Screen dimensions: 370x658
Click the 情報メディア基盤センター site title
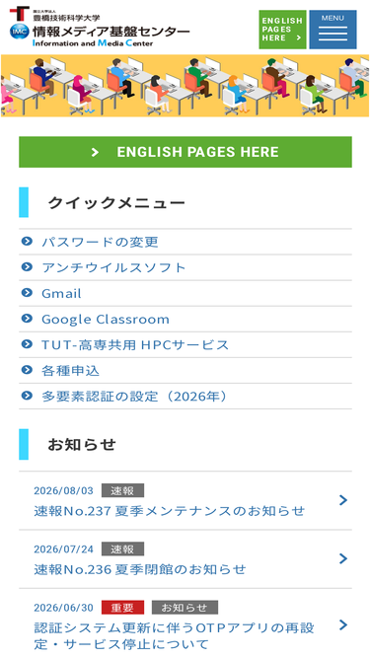coord(111,32)
